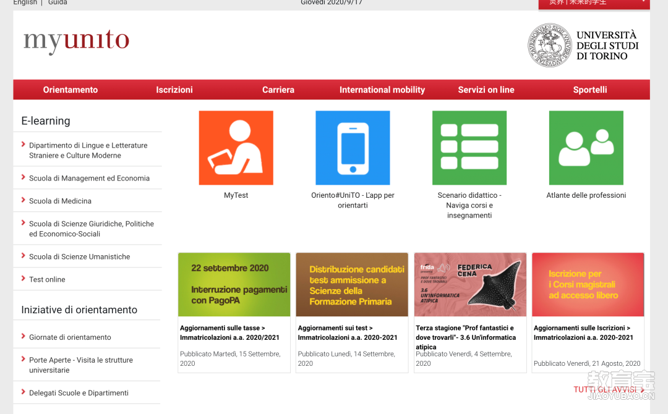The image size is (668, 414).
Task: Read the Aggiornamenti sulle tasse headline
Action: pyautogui.click(x=229, y=332)
